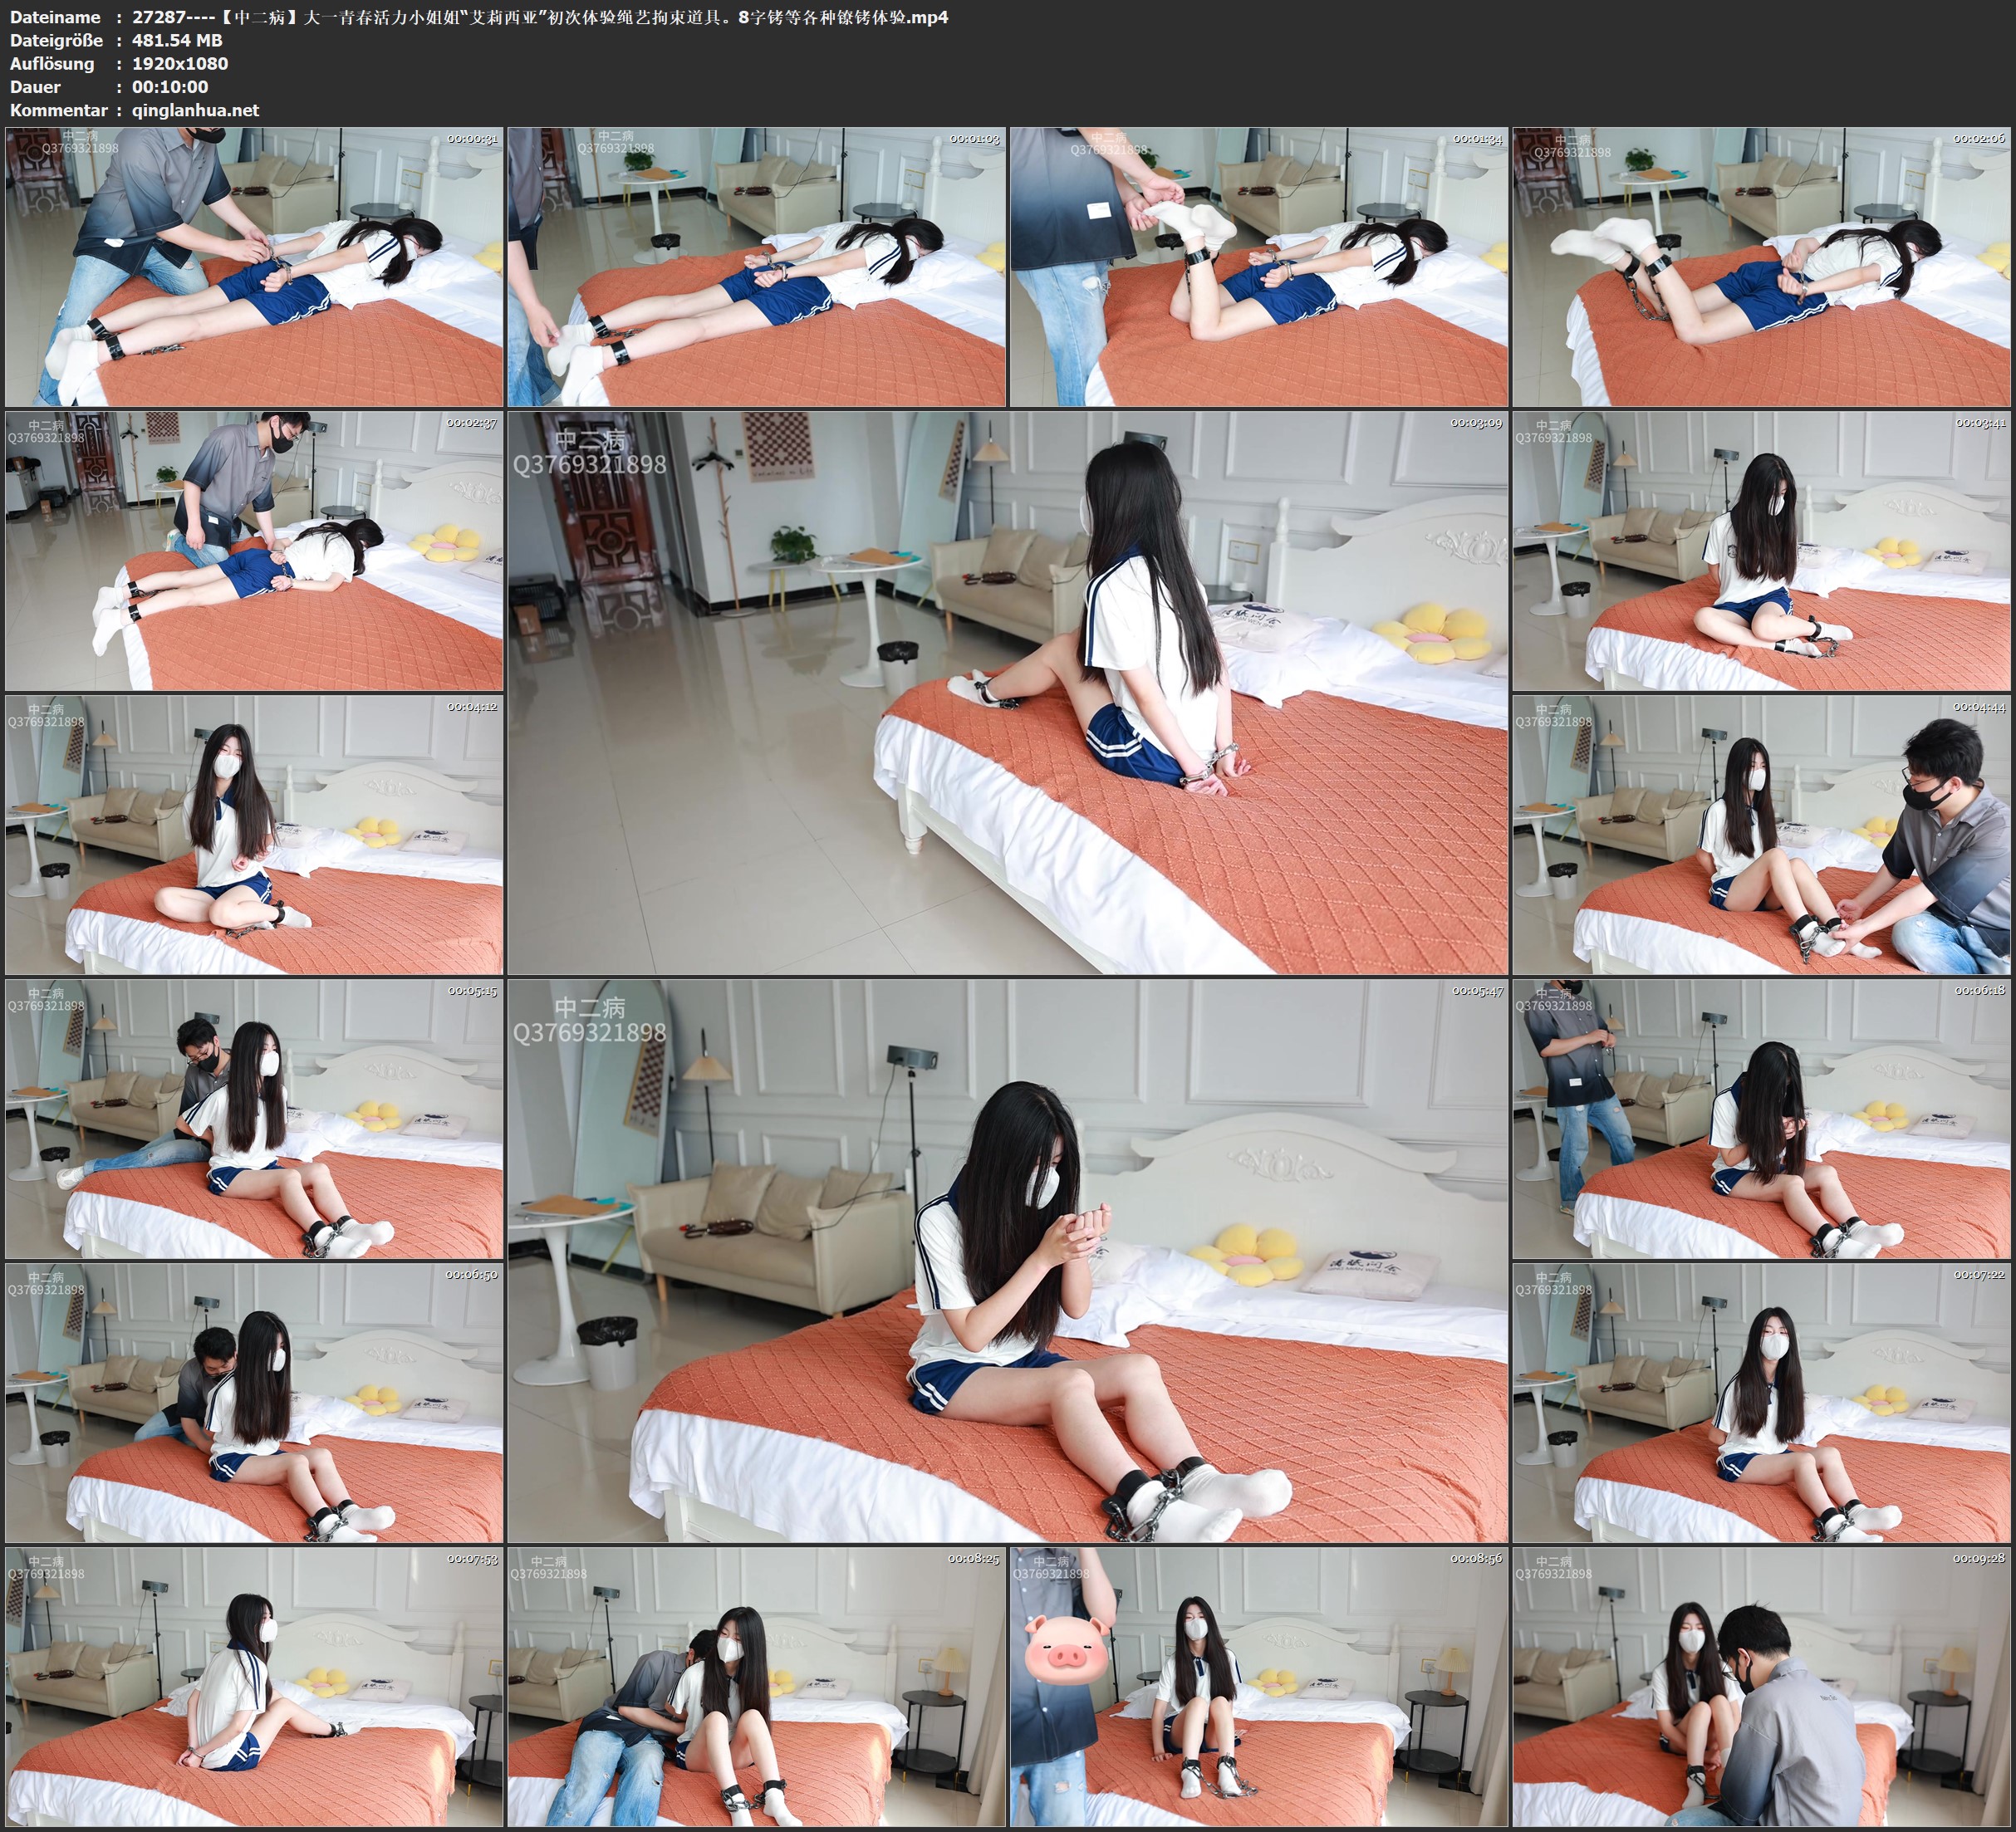Select the thumbnail timestamped 00:06:18
The height and width of the screenshot is (1832, 2016).
(1762, 1119)
